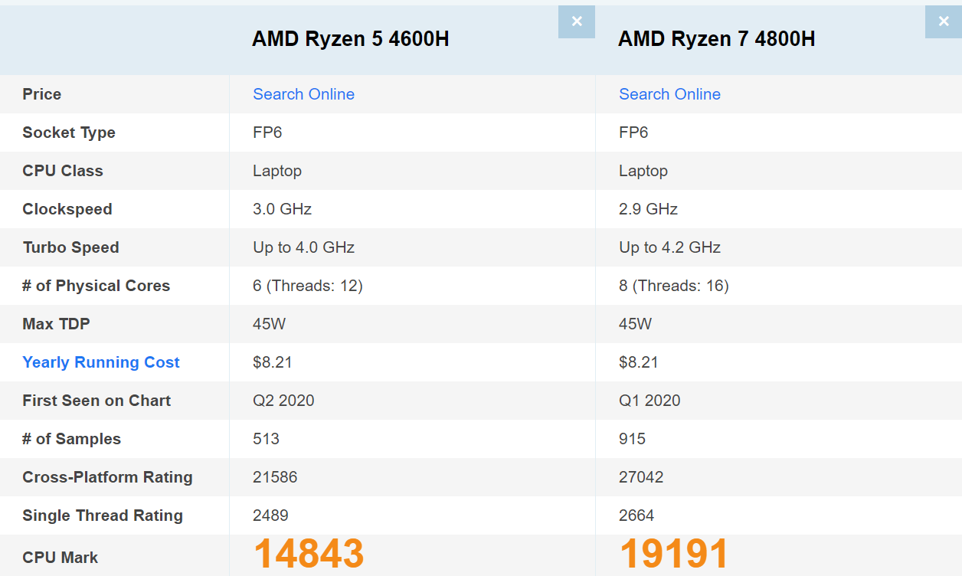962x576 pixels.
Task: Open the Yearly Running Cost link
Action: click(x=101, y=362)
